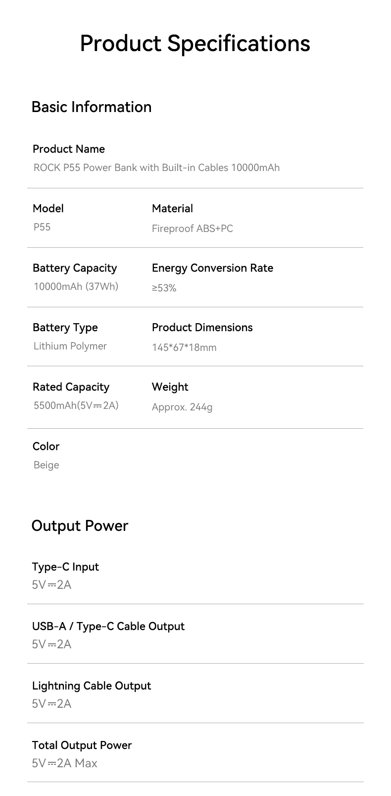Click the Fireproof ABS+PC material value
The height and width of the screenshot is (796, 391).
[x=192, y=228]
